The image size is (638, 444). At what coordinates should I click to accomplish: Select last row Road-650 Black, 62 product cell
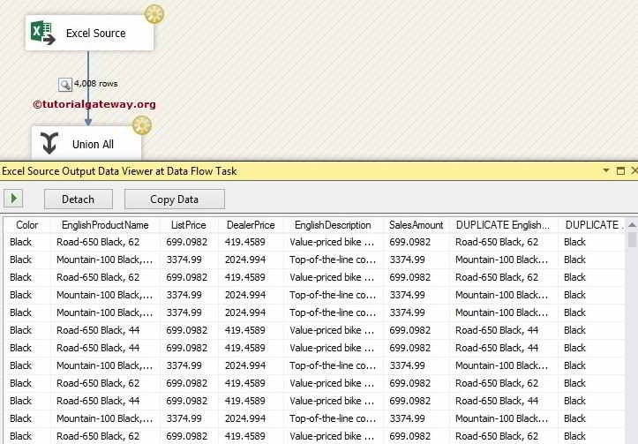pos(105,436)
